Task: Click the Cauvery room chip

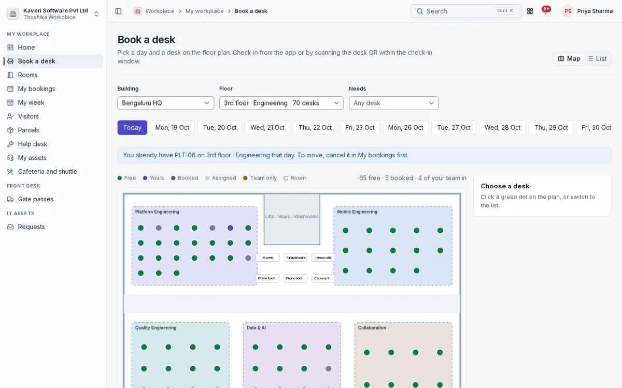Action: [x=323, y=278]
